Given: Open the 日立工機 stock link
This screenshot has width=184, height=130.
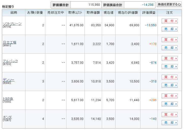Looking at the screenshot, I should click(x=9, y=42).
